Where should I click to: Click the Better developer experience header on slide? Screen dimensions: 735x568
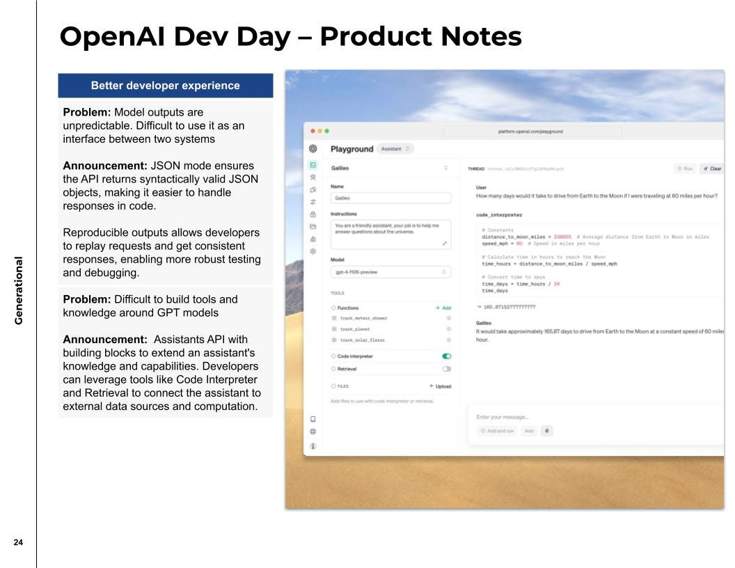166,86
